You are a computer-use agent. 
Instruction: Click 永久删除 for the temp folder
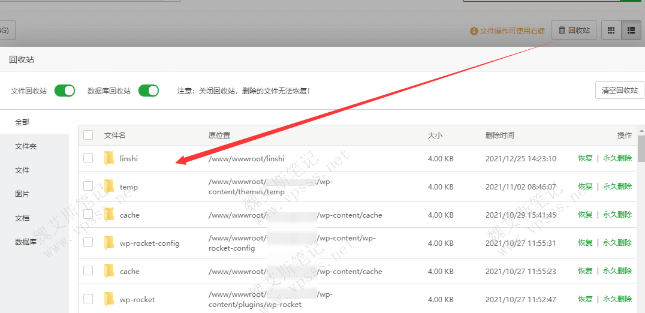617,186
